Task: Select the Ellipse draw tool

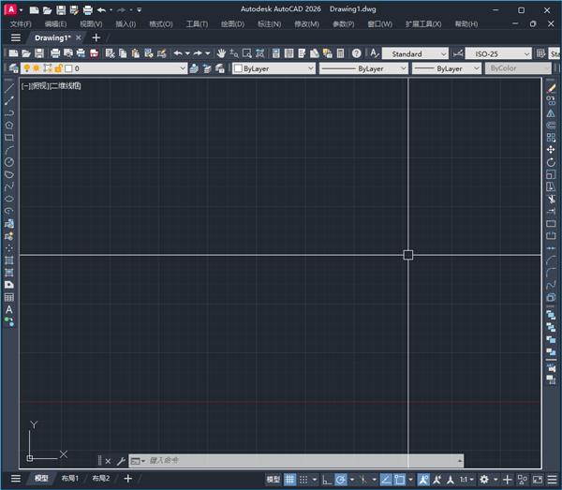Action: [9, 199]
